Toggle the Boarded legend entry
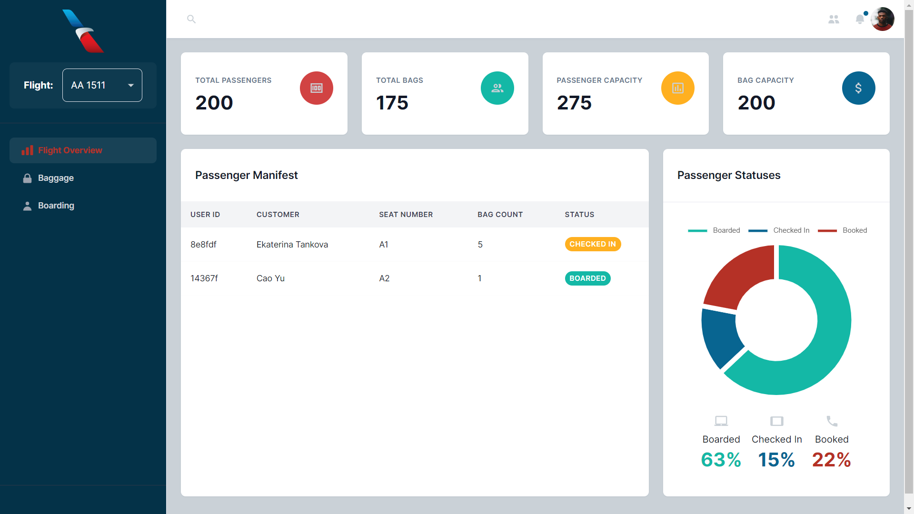This screenshot has height=514, width=914. coord(714,230)
